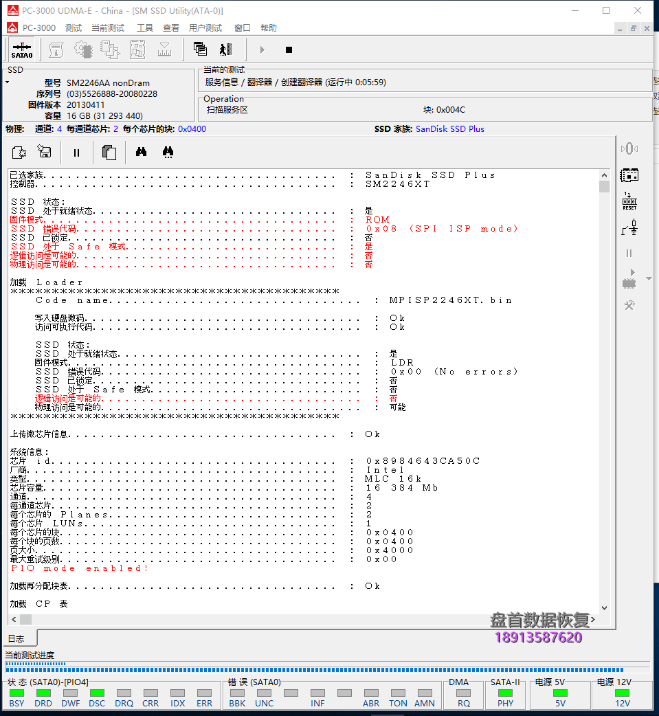Screen dimensions: 659x716
Task: Click the greyed zero-with-arrows sidebar icon
Action: (629, 148)
